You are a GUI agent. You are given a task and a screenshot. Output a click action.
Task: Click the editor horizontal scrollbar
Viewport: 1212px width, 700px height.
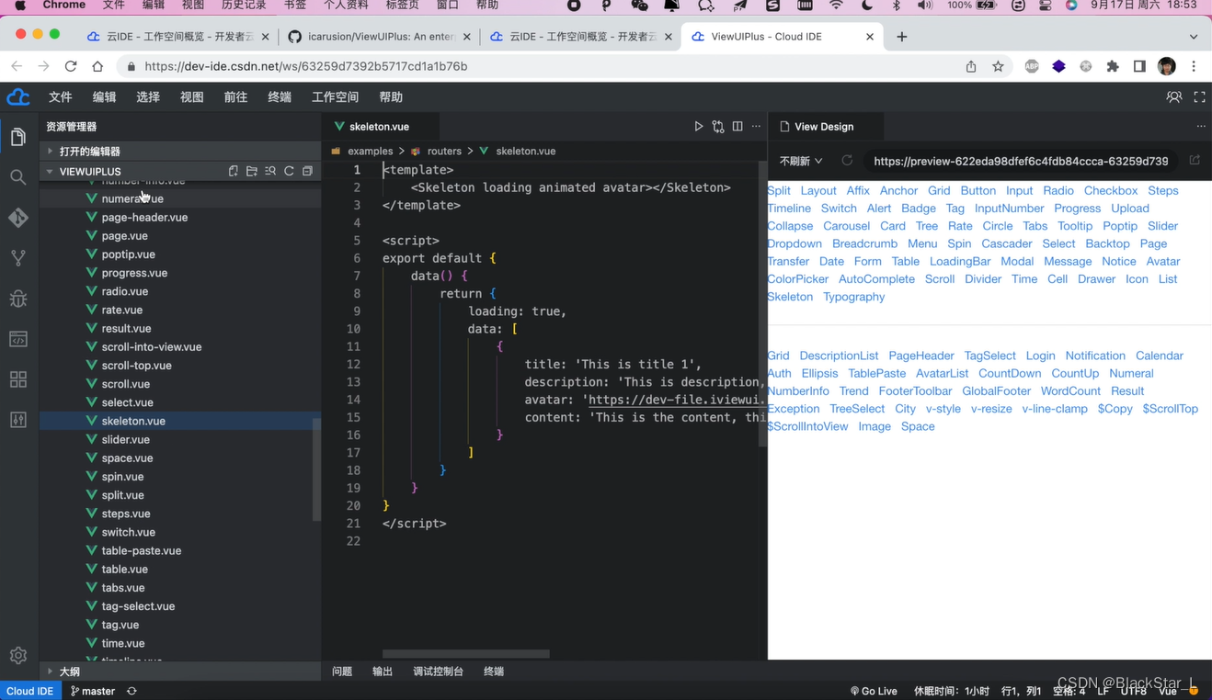(466, 654)
